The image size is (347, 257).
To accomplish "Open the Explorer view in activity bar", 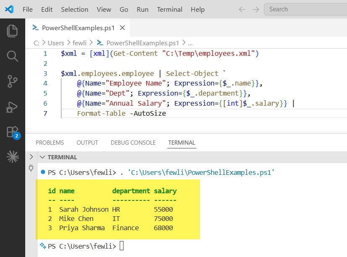I will click(13, 31).
